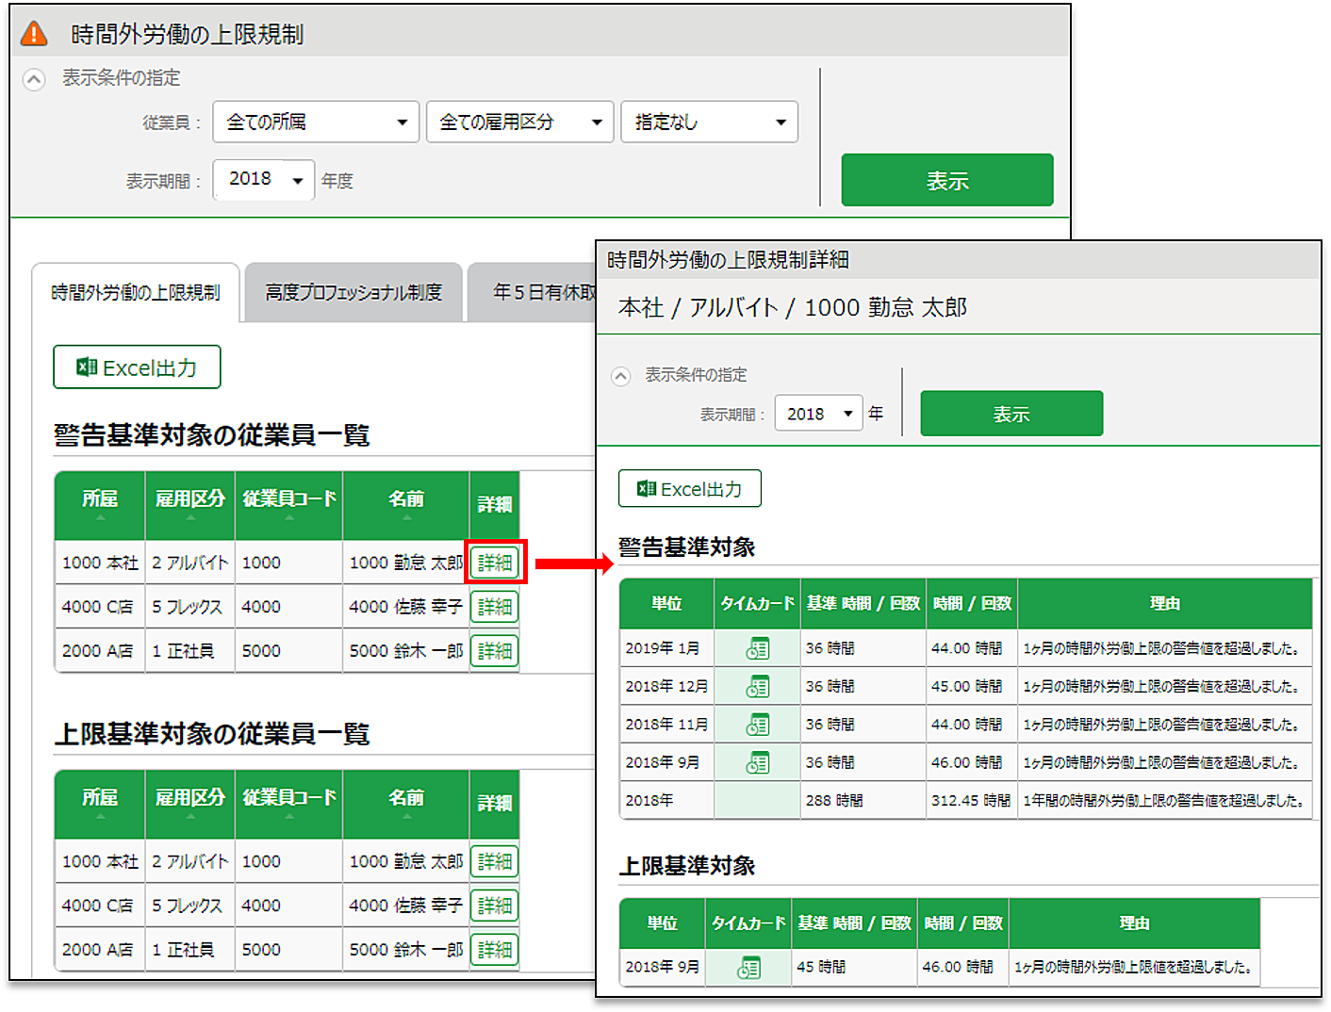Open timecard icon for 2018年 9月 warning row
Image resolution: width=1331 pixels, height=1012 pixels.
point(758,762)
